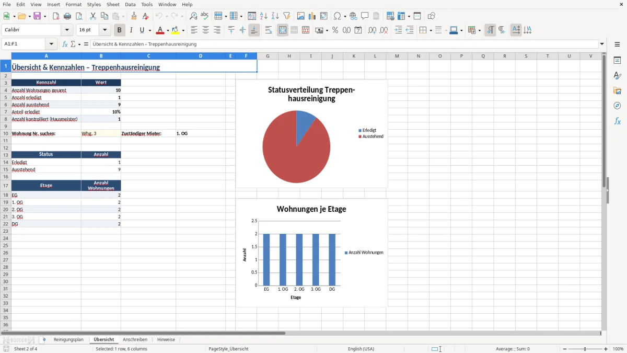The image size is (627, 353).
Task: Open the Special Character dropdown arrow
Action: [x=344, y=16]
